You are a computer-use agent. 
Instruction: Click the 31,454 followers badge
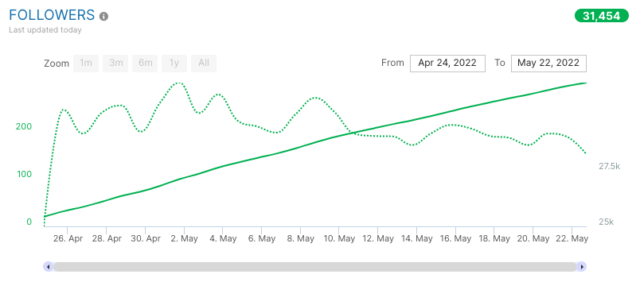[602, 16]
